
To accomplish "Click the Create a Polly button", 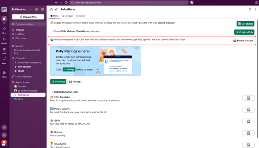I will 244,32.
